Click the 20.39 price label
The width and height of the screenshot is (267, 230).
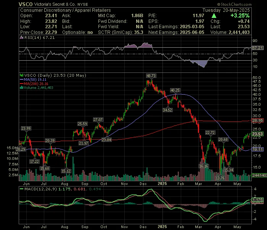50,141
